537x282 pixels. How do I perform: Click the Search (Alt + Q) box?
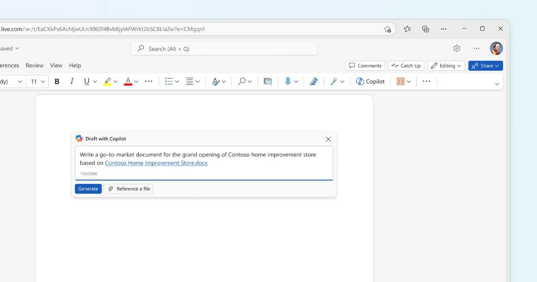224,49
